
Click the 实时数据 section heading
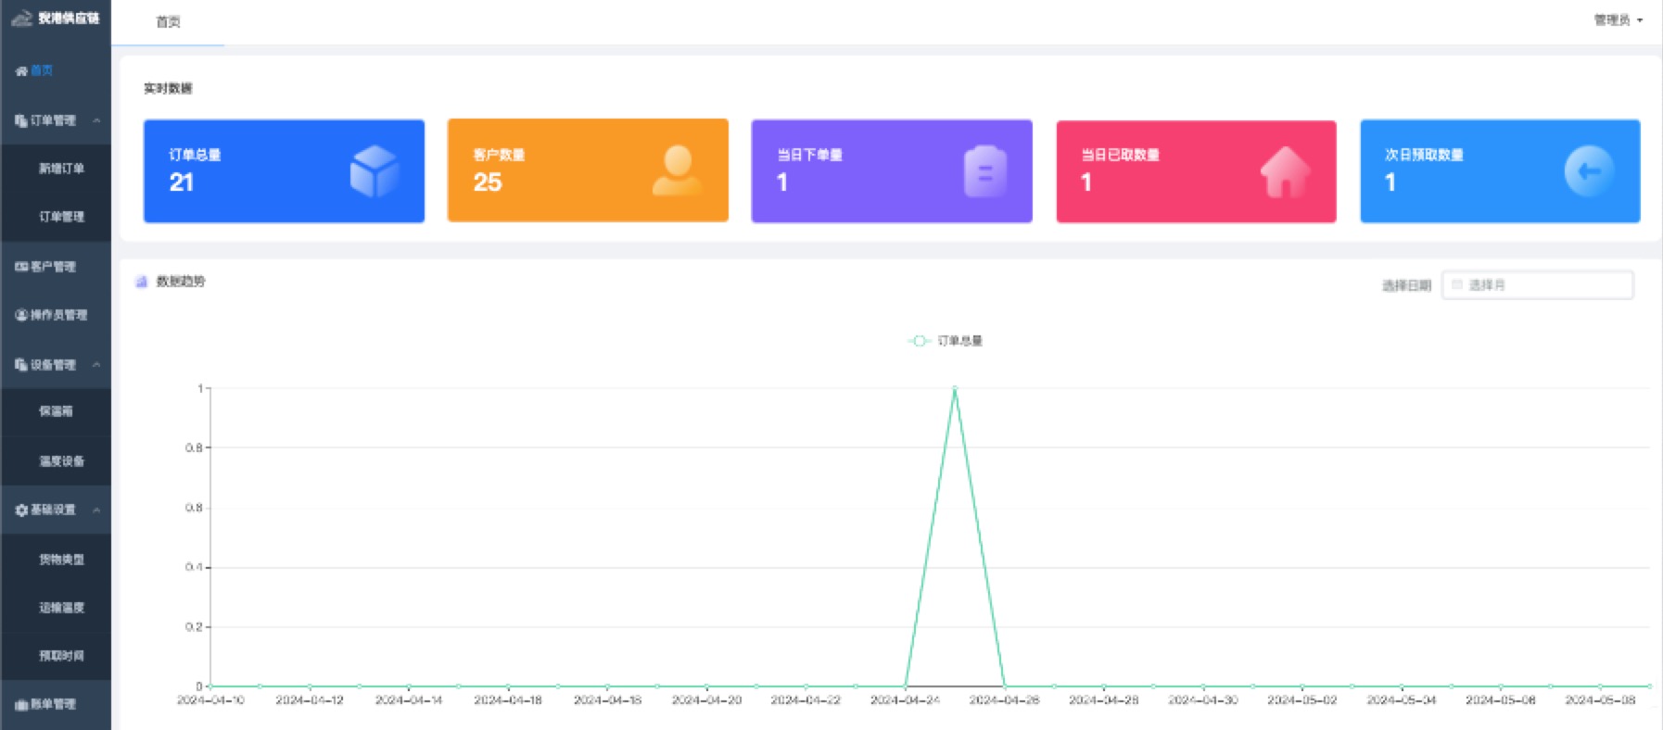click(168, 89)
